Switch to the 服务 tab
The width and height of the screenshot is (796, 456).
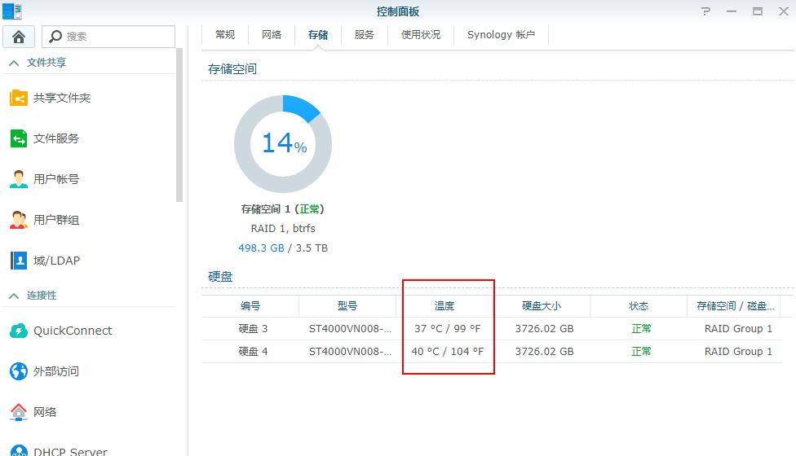364,35
